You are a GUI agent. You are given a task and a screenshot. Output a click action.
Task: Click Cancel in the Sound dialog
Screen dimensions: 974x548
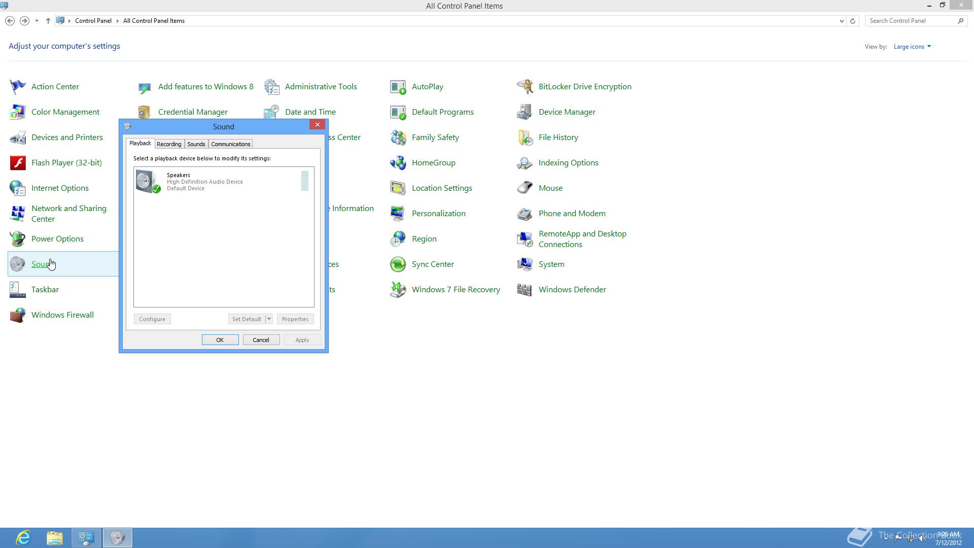point(261,340)
